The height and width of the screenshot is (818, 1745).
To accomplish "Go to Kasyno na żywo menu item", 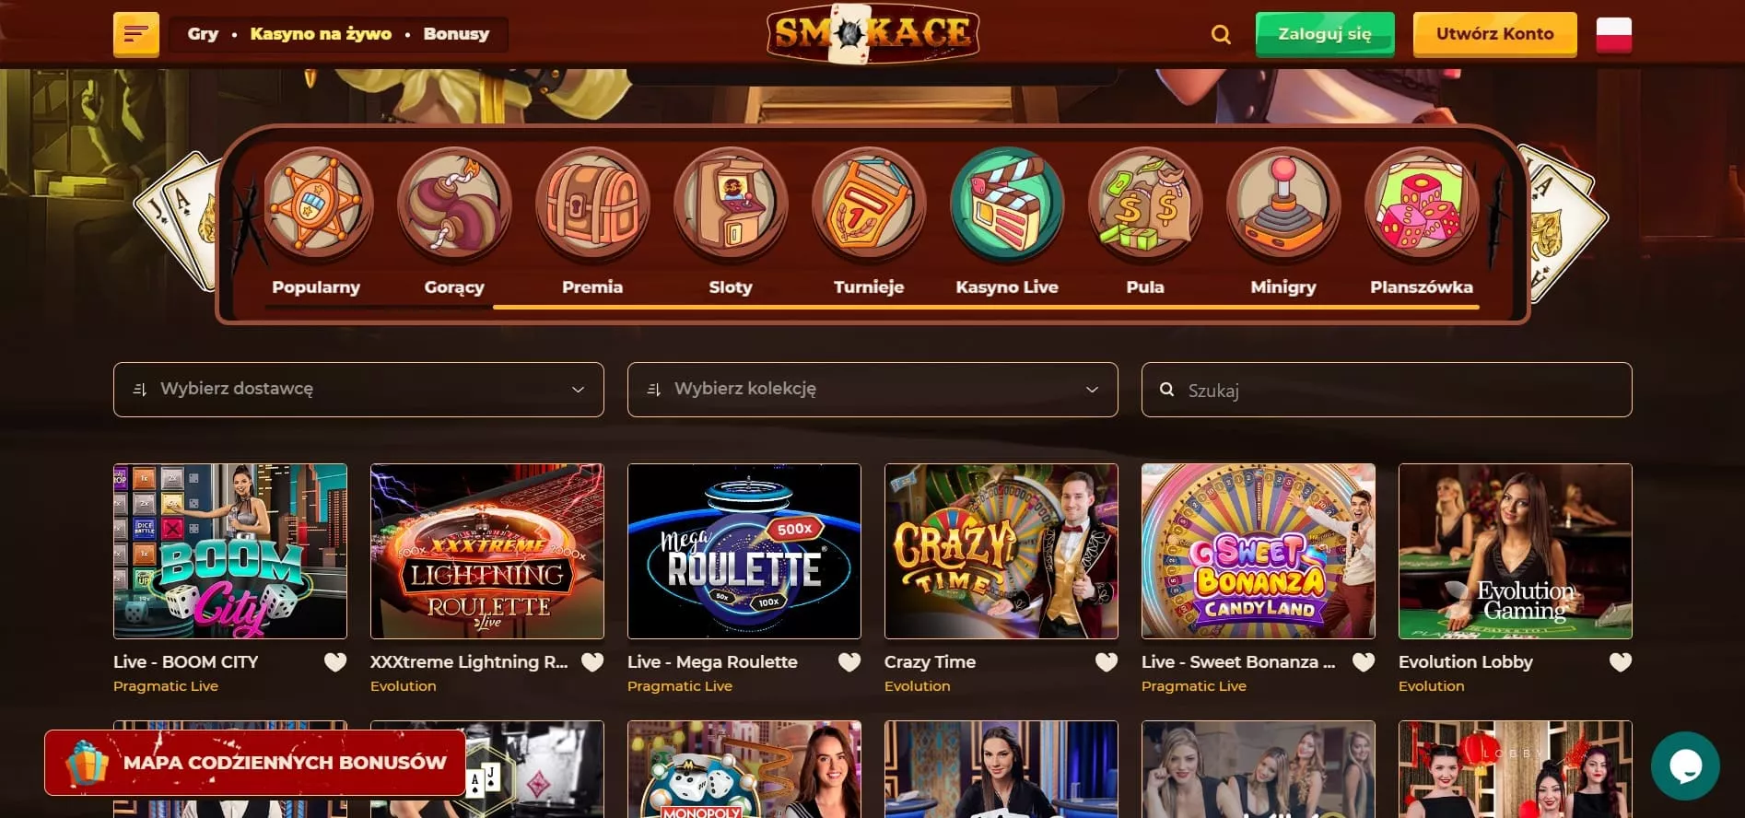I will [321, 34].
